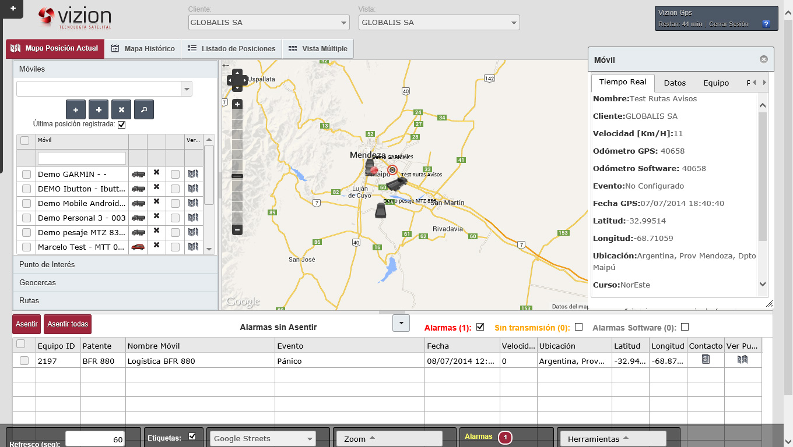Open contact icon for Logística BFR 880 alarm

coord(706,360)
